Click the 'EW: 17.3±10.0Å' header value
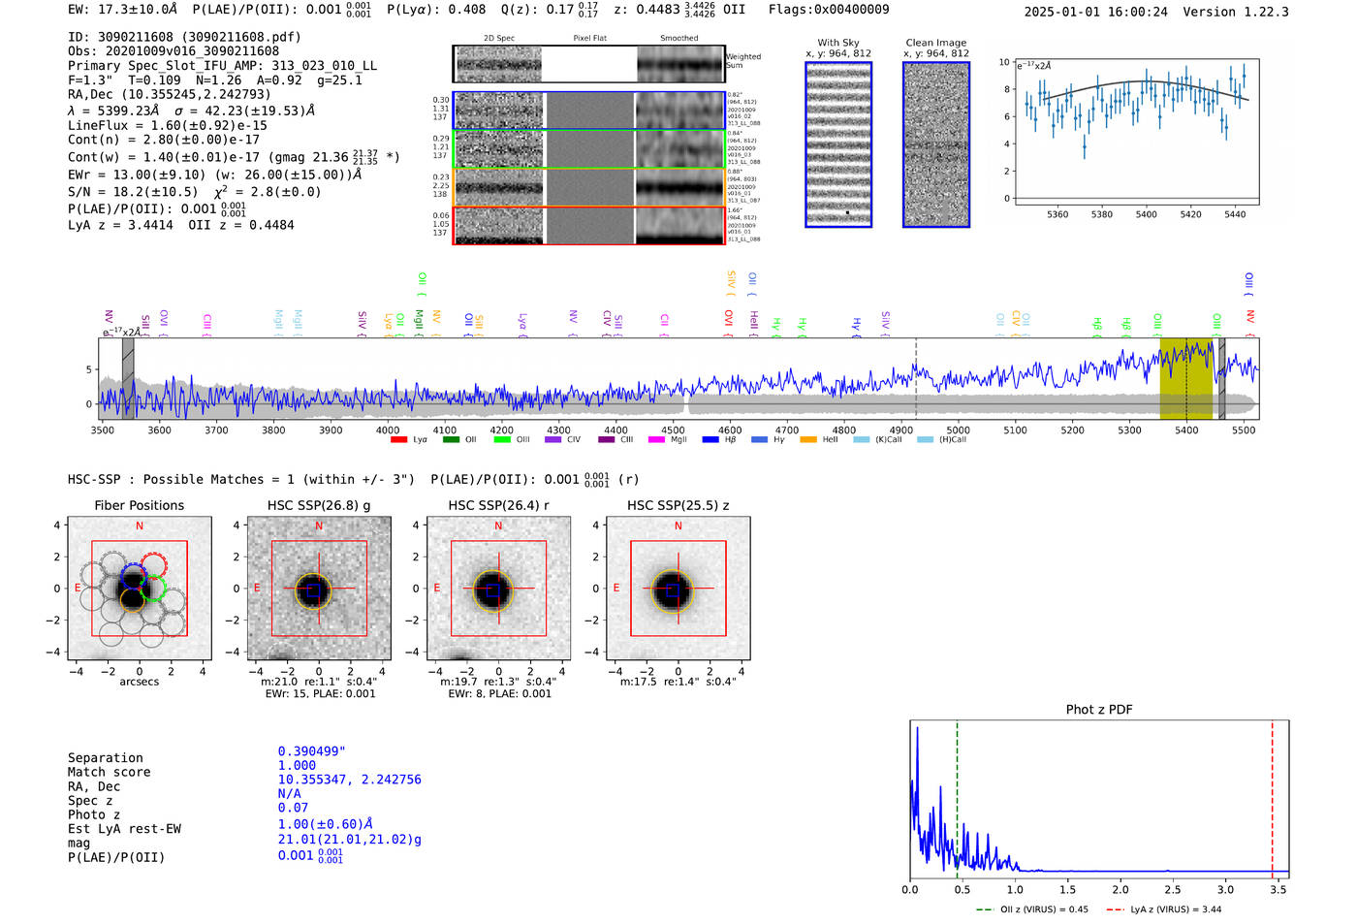The height and width of the screenshot is (924, 1357). pos(123,9)
